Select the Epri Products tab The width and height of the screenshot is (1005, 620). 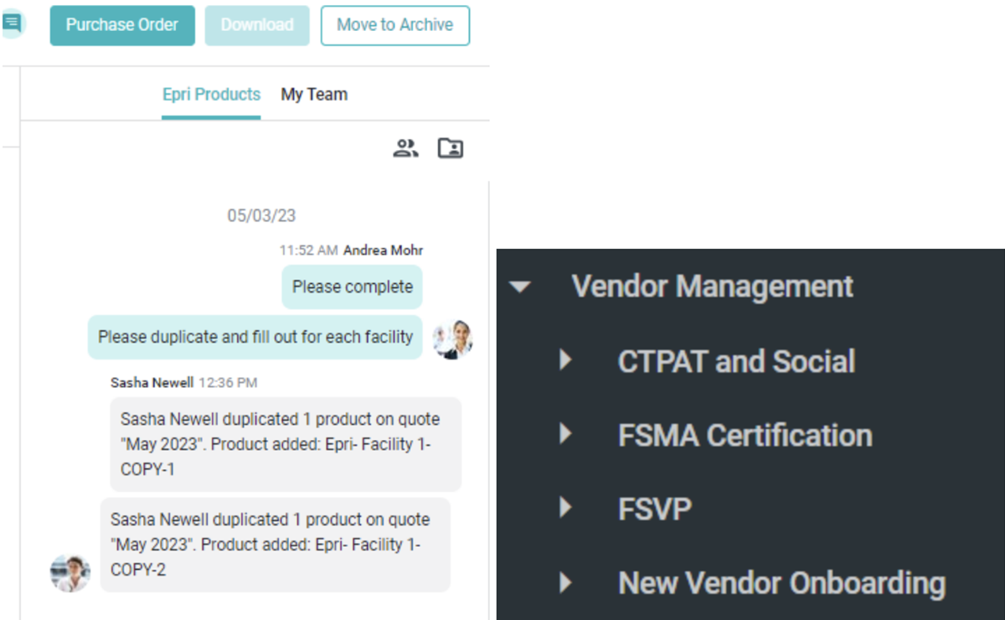pos(211,94)
